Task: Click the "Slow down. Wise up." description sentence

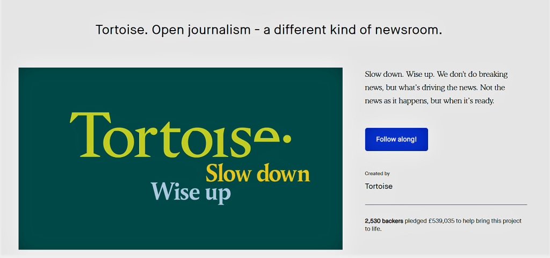Action: click(397, 74)
